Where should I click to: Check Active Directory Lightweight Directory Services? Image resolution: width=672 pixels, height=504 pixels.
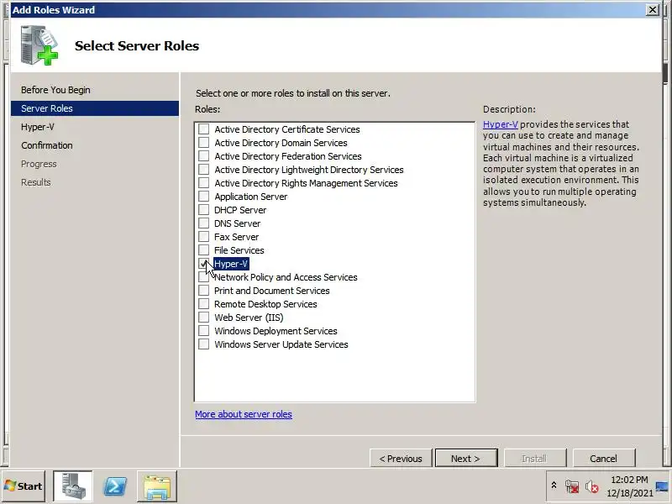pos(203,170)
